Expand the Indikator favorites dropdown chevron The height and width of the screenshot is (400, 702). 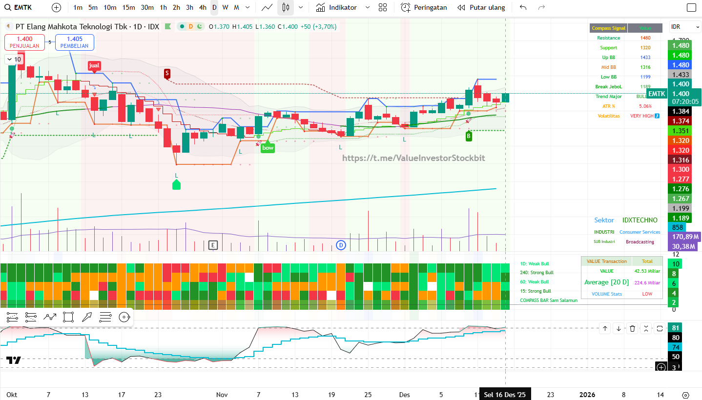(x=368, y=7)
